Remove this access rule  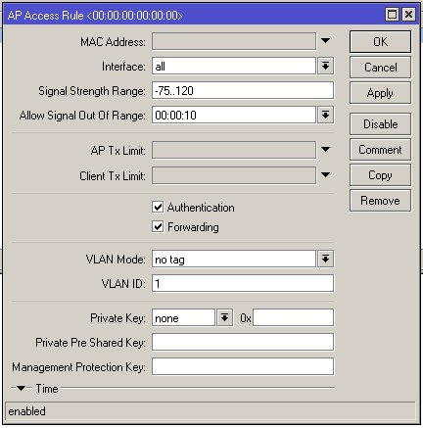pos(380,201)
